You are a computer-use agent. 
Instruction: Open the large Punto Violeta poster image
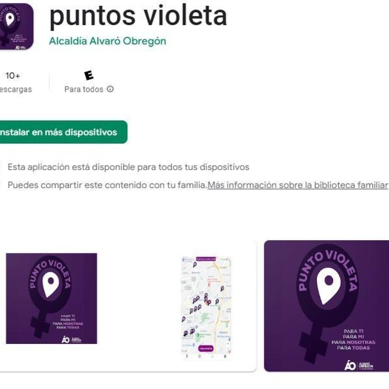(326, 306)
